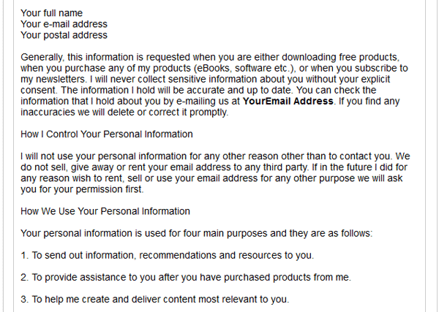Click list item 1 about sending out information

point(167,255)
